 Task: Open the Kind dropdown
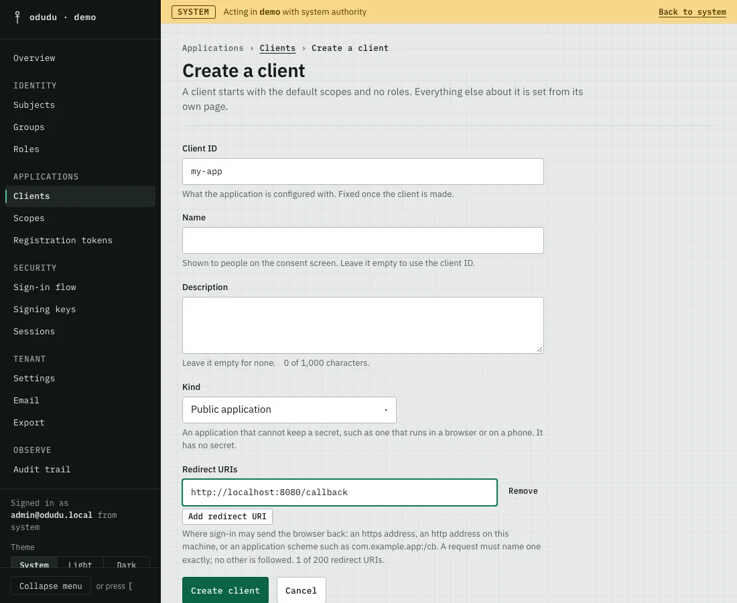289,410
